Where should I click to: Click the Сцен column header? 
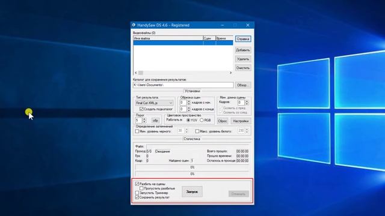[x=209, y=38]
